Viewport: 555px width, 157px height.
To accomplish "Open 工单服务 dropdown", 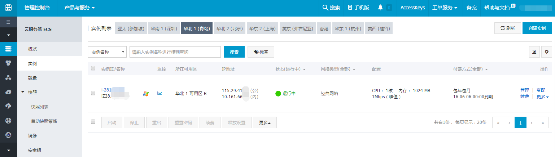I will tap(445, 7).
